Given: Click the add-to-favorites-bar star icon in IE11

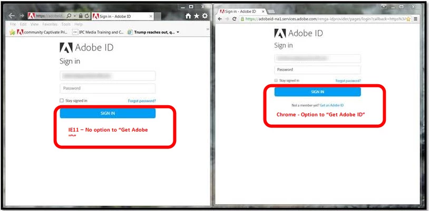Looking at the screenshot, I should coord(12,32).
